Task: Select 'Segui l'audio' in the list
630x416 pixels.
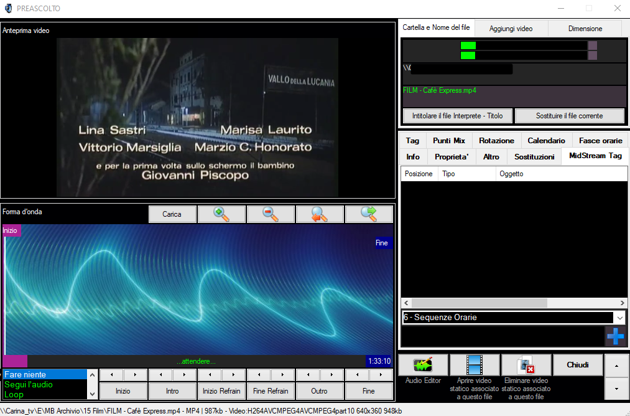Action: [x=29, y=384]
